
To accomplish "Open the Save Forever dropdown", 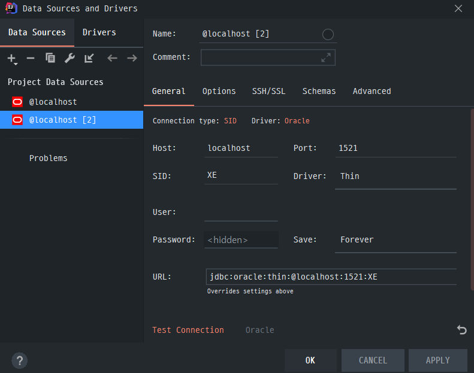I will [395, 240].
